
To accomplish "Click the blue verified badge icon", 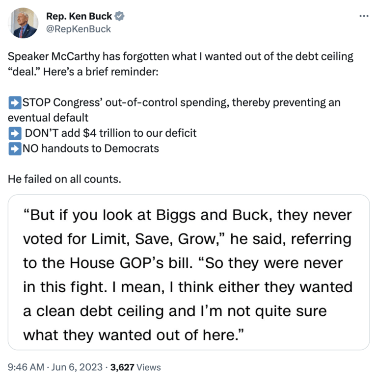I will (119, 16).
